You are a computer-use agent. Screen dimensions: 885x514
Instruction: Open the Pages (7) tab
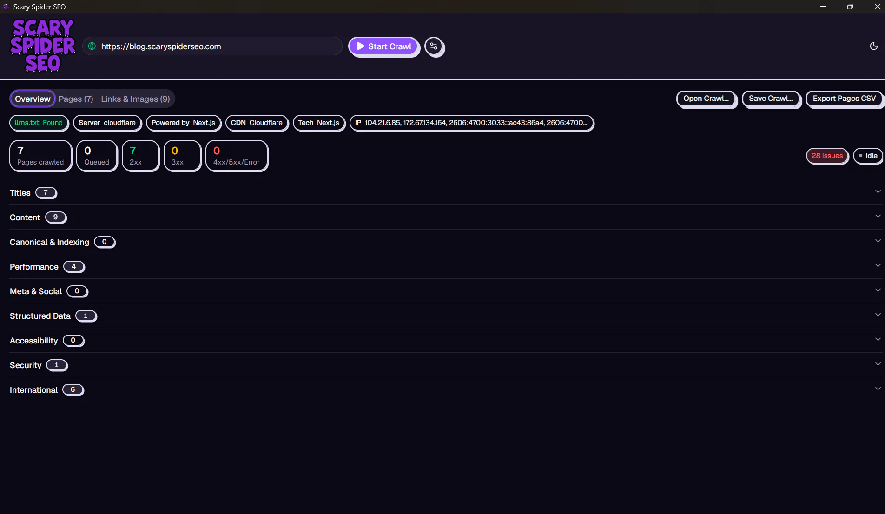click(x=76, y=99)
